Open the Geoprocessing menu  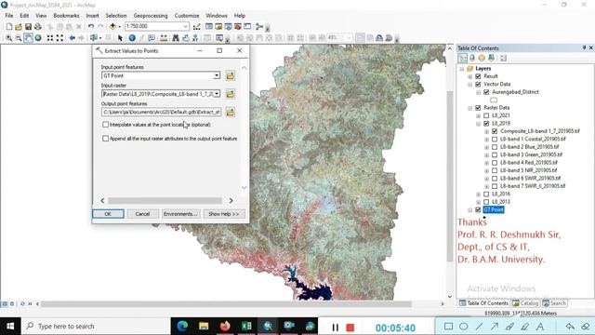click(151, 16)
